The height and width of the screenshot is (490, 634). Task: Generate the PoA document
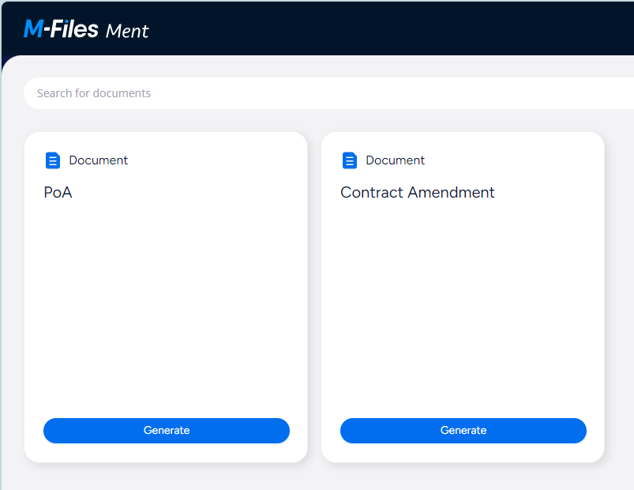pos(167,430)
